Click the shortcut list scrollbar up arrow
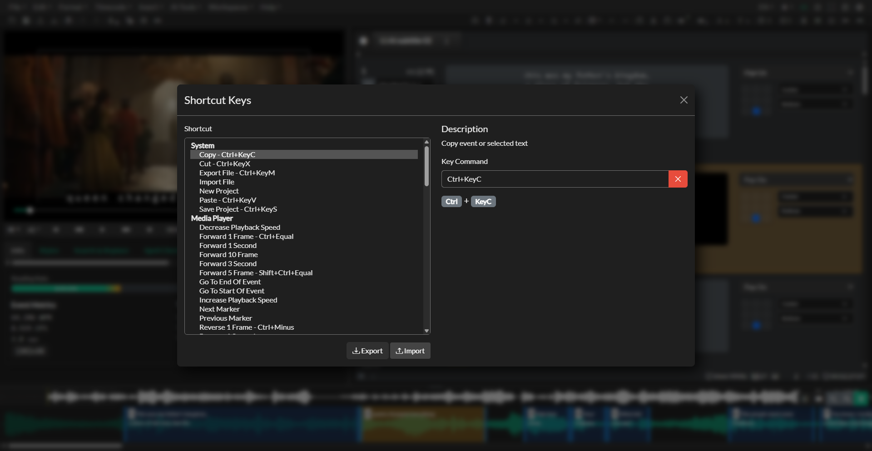 click(426, 142)
